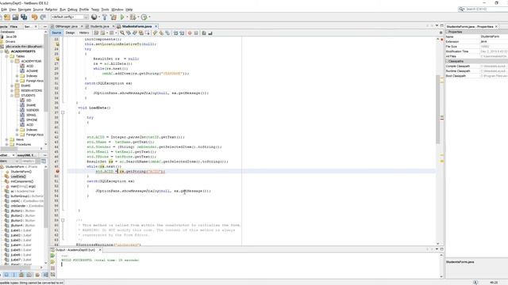Switch to the Design view button

coord(71,32)
